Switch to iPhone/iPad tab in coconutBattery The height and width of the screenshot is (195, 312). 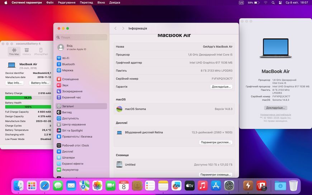41,52
